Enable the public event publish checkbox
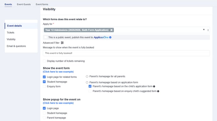This screenshot has width=217, height=121. point(45,37)
